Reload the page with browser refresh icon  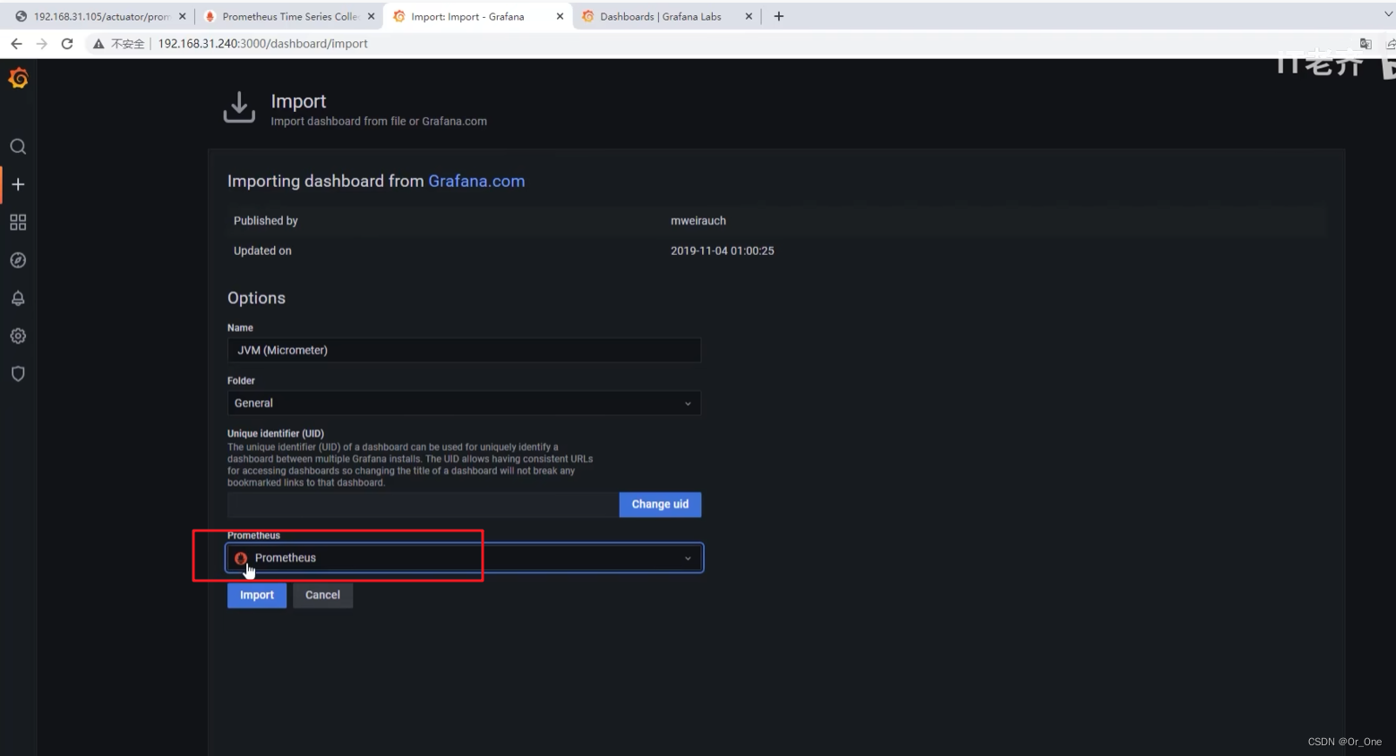click(67, 43)
